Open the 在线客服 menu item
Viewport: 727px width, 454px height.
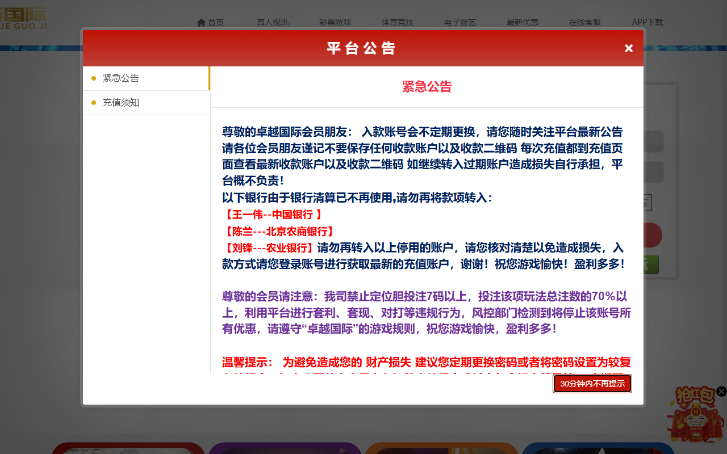[x=585, y=23]
